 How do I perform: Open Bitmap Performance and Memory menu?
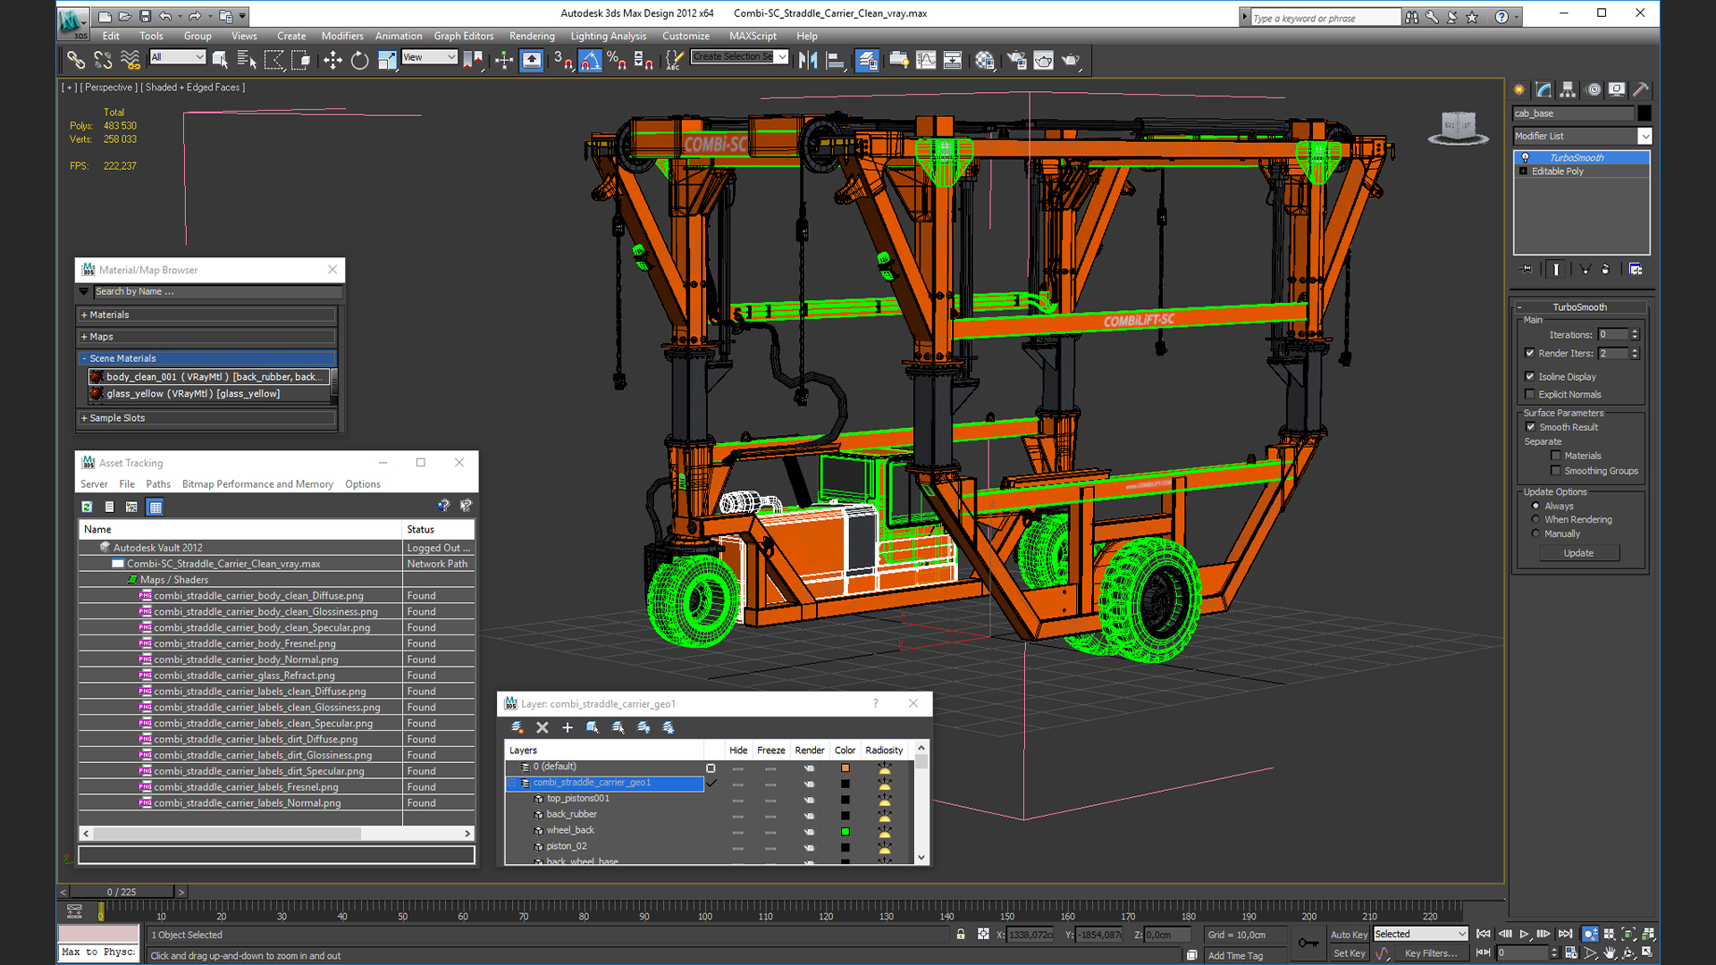pos(257,484)
